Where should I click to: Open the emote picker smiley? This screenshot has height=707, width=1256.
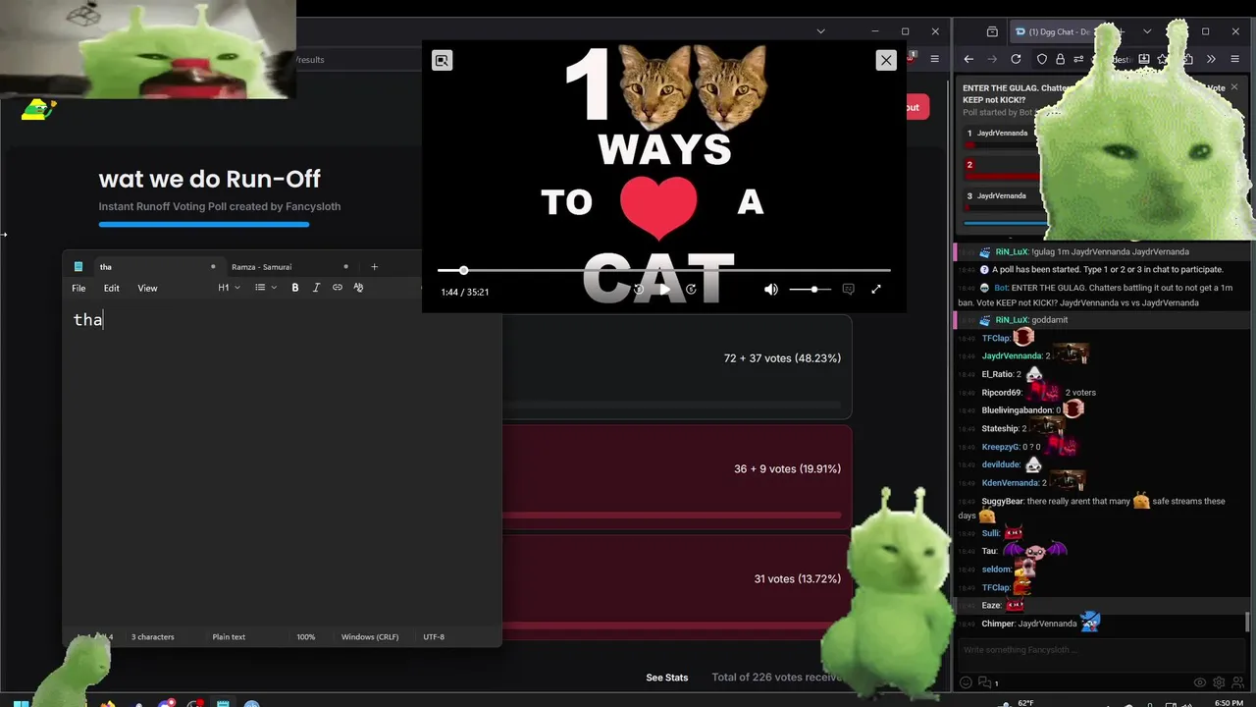coord(966,682)
